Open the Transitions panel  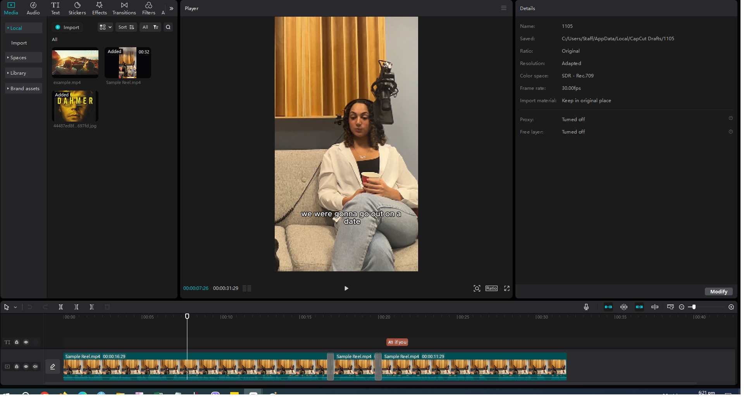(124, 8)
